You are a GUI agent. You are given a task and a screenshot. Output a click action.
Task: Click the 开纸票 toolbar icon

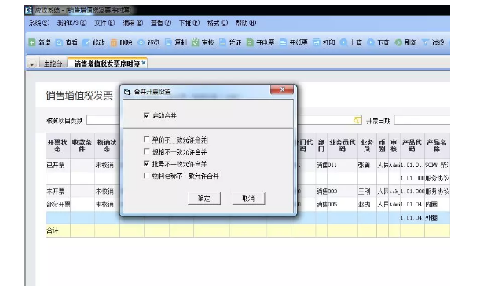(283, 42)
